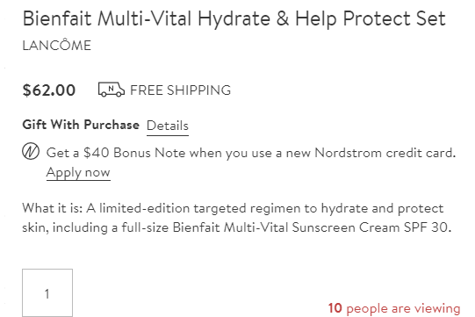Click 'Bonus Note' in the credit card offer

coord(149,153)
